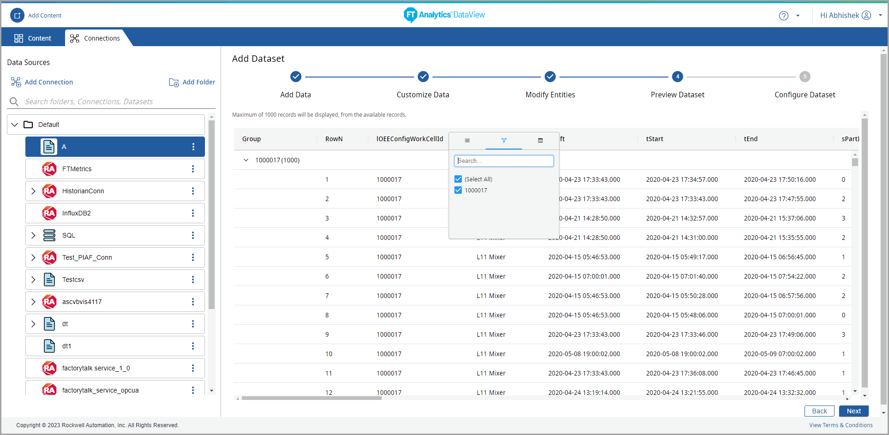Open the general menu icon in filter popup
Screen dimensions: 889x435
click(x=467, y=140)
